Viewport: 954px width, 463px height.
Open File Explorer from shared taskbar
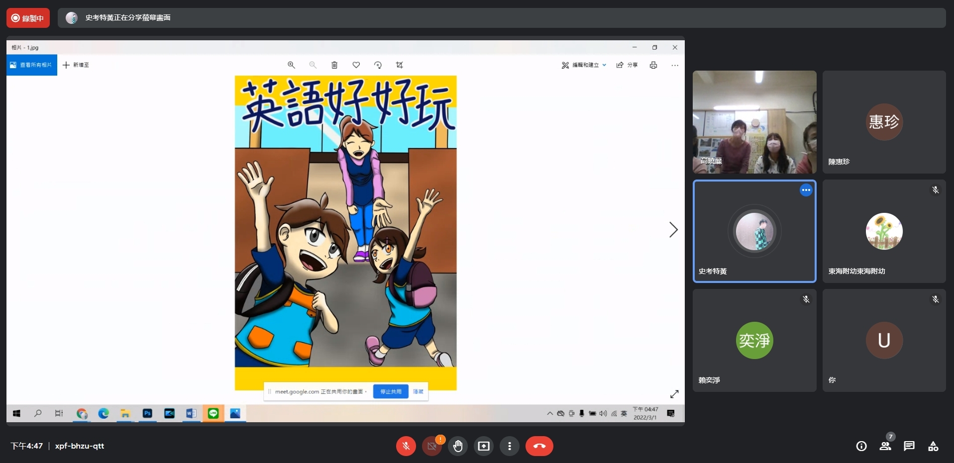tap(125, 414)
